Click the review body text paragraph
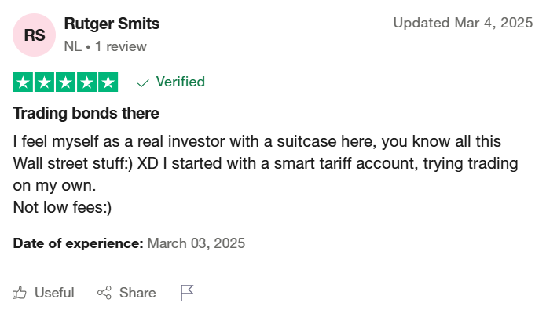The image size is (550, 310). tap(266, 174)
